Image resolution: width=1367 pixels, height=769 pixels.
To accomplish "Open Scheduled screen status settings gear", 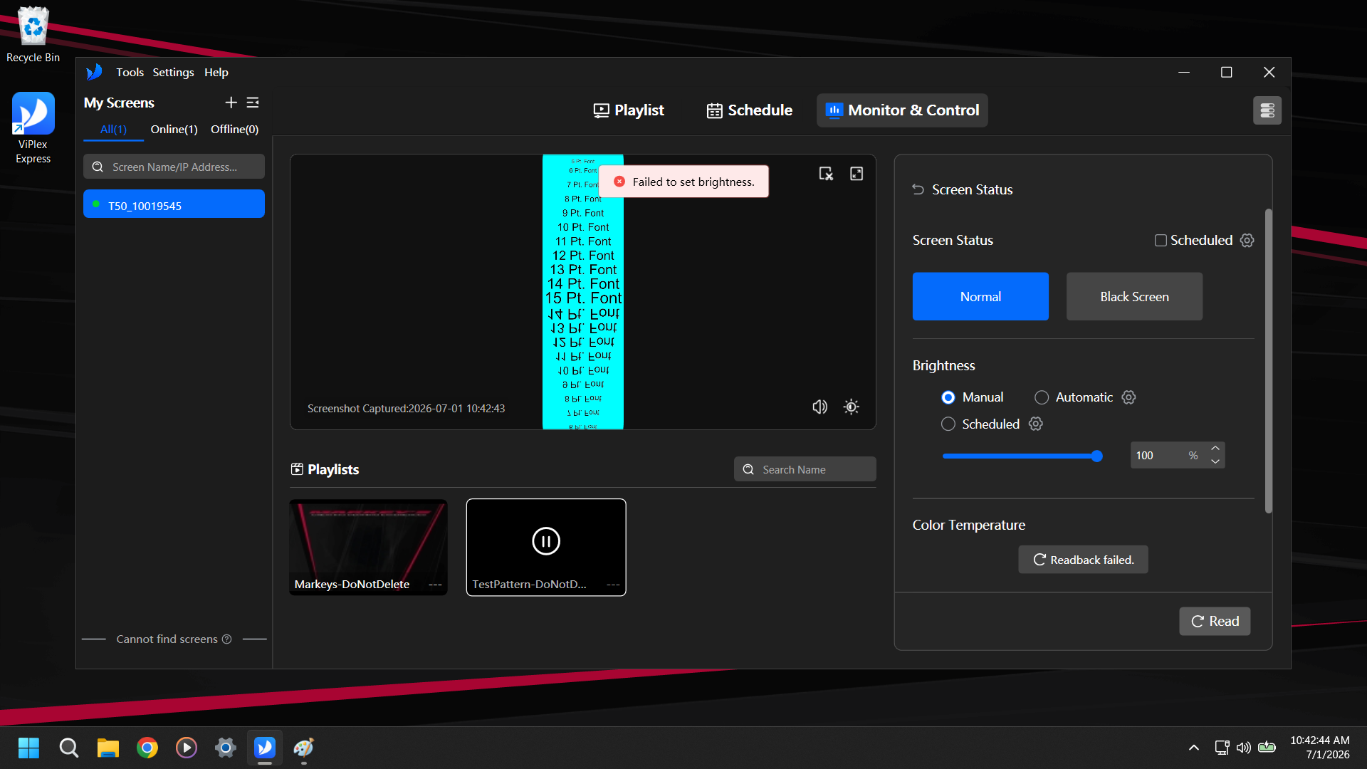I will coord(1247,241).
